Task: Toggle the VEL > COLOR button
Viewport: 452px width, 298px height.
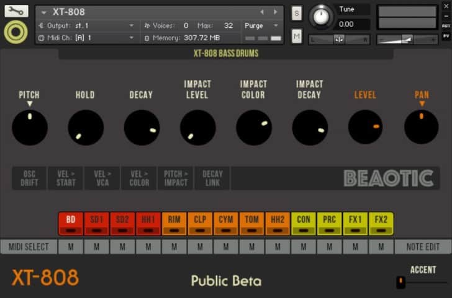Action: point(139,178)
